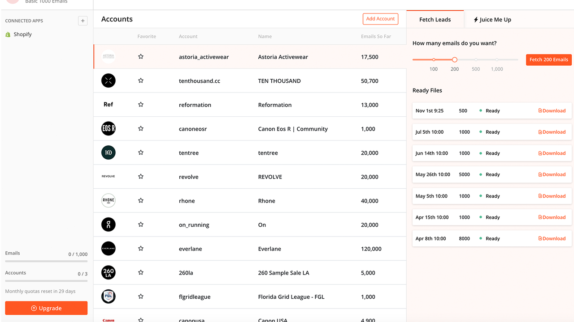Click the Rhone account logo
This screenshot has height=322, width=574.
109,200
